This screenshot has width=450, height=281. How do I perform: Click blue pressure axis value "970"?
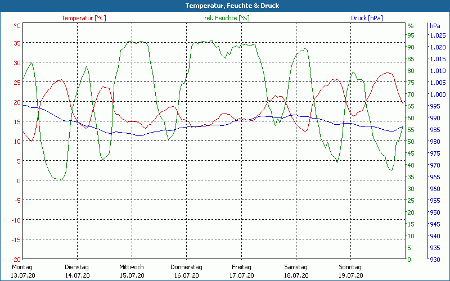point(435,165)
